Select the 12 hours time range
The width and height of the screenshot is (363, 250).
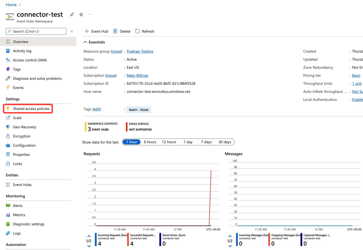(169, 142)
